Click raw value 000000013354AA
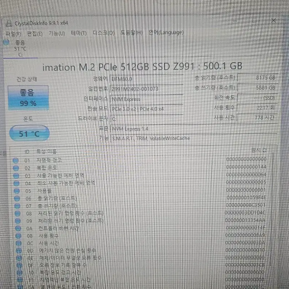Image resolution: width=289 pixels, height=289 pixels. [245, 220]
